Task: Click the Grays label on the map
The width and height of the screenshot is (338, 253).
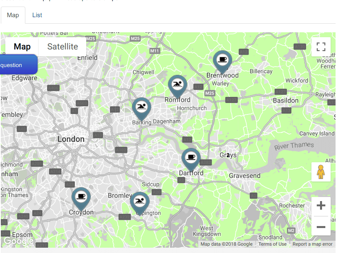Action: (x=228, y=155)
